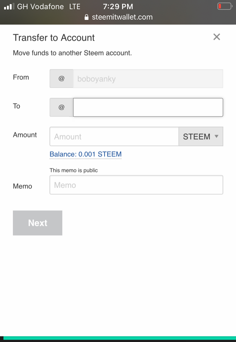Tap the battery indicator icon
The image size is (236, 342).
pyautogui.click(x=224, y=6)
